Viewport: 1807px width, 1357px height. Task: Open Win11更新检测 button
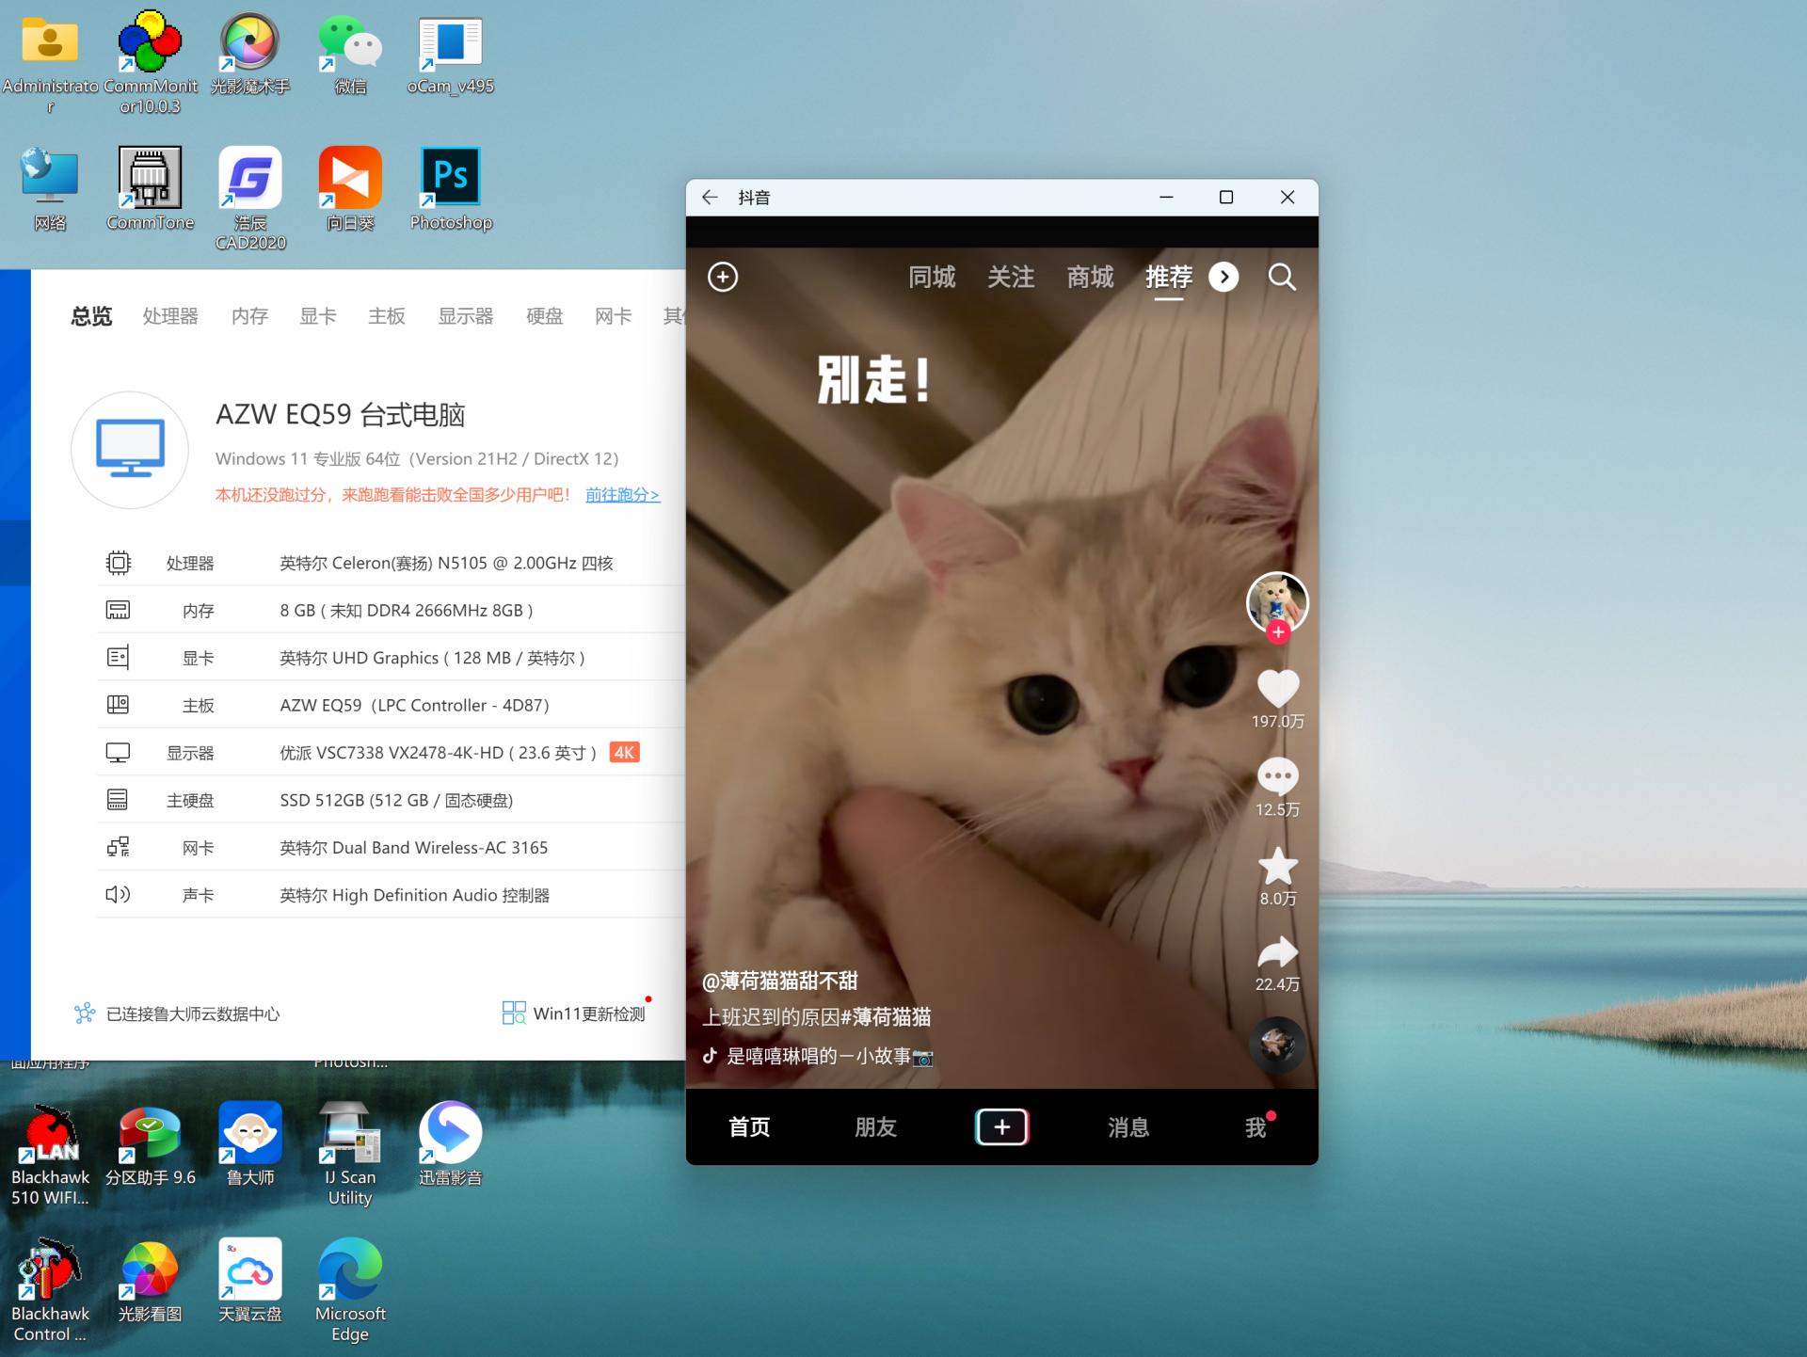[x=575, y=1014]
